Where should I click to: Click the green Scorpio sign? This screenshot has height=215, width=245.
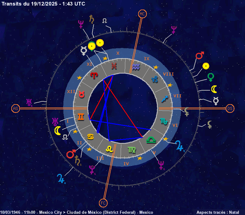pos(164,121)
